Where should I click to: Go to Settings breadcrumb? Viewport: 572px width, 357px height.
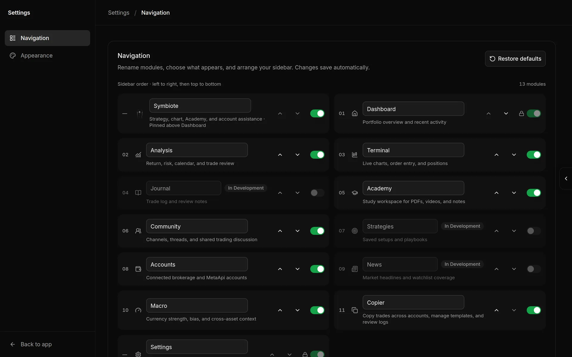pyautogui.click(x=119, y=13)
